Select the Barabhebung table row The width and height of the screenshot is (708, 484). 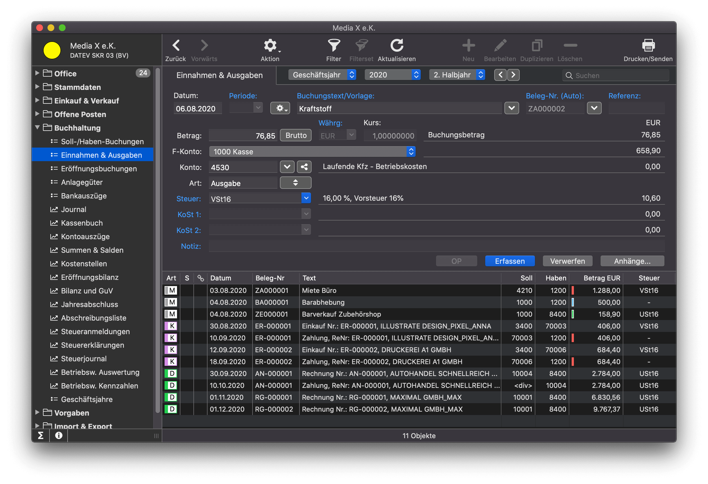419,302
